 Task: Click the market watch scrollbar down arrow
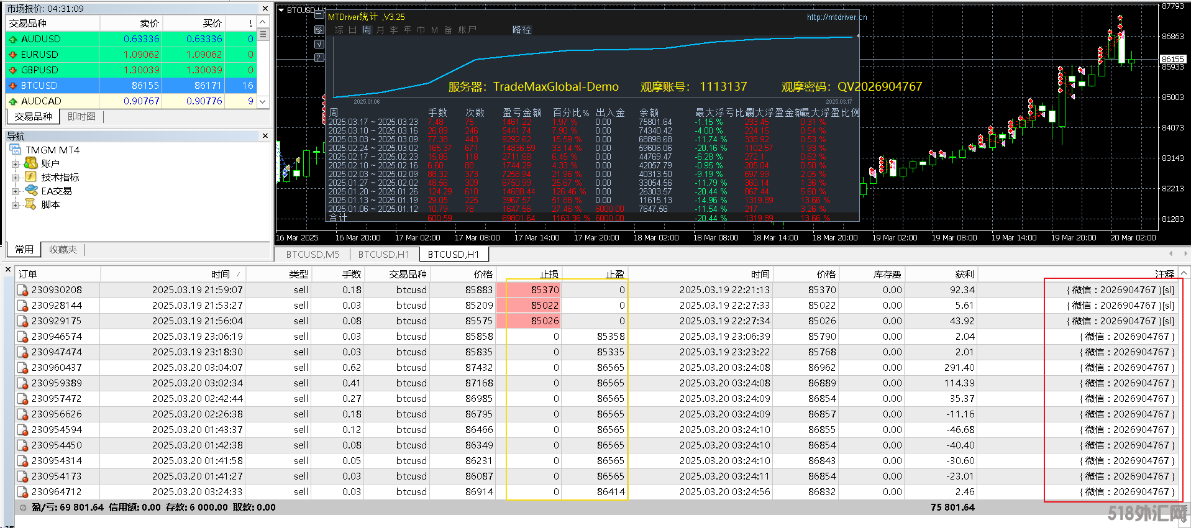click(263, 101)
